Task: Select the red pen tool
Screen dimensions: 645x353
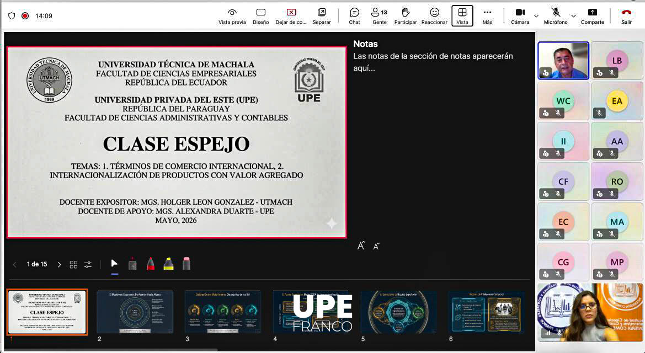Action: (151, 264)
